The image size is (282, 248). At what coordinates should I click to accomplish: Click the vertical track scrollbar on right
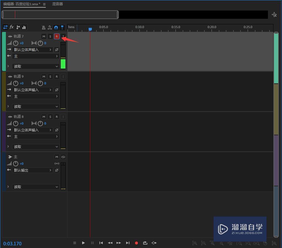point(276,135)
